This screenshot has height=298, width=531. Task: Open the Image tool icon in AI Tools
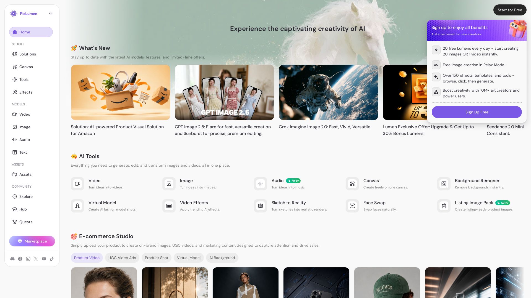(x=169, y=184)
